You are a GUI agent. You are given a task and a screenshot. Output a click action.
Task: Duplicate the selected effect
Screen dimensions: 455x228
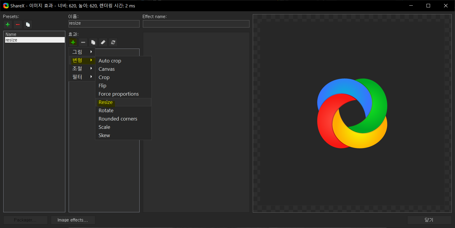[93, 42]
